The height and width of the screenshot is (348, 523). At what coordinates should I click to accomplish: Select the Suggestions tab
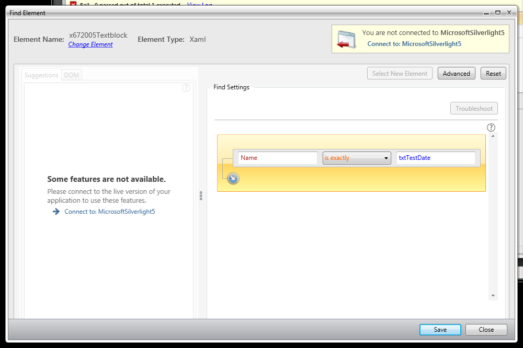tap(41, 75)
